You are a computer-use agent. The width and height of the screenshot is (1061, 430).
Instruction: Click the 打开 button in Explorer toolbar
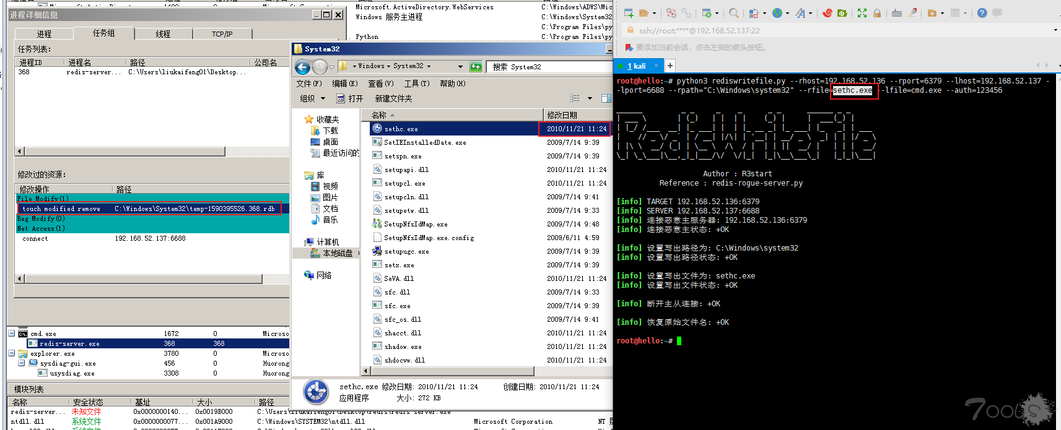pos(350,98)
